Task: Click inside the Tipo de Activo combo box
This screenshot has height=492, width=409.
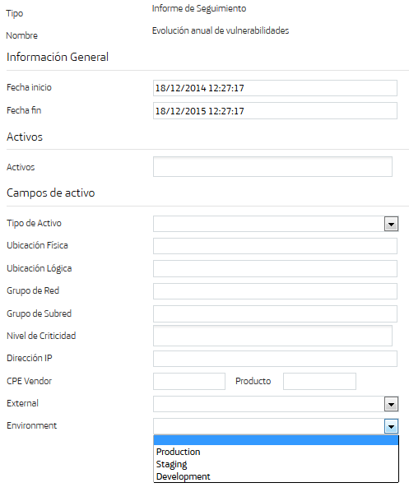Action: click(269, 224)
